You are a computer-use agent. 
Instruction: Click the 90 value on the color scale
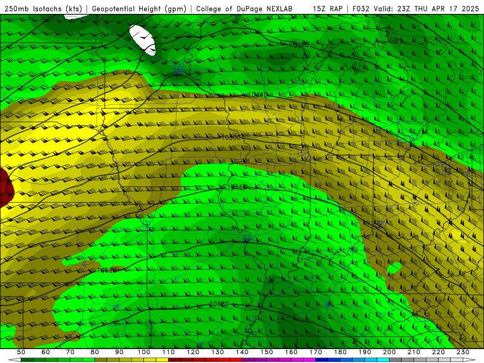click(119, 352)
